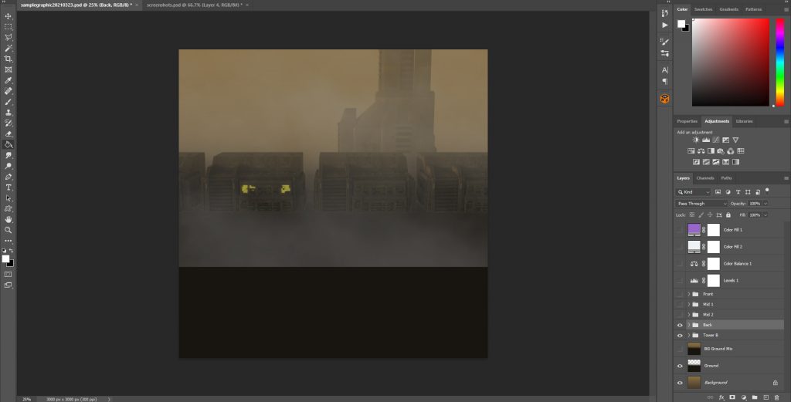Screen dimensions: 791x402
Task: Select the Eraser tool
Action: tap(8, 134)
